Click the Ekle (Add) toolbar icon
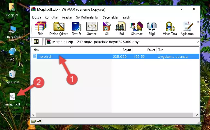Viewport: 210px width, 130px height. 40,28
